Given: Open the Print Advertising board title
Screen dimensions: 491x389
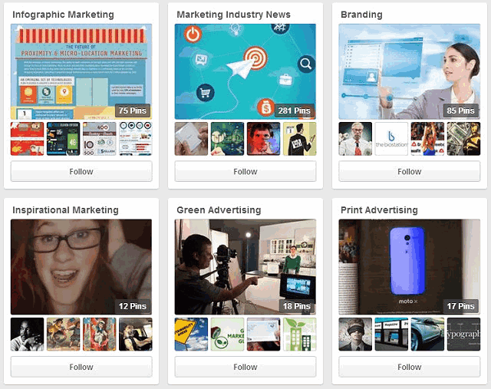Looking at the screenshot, I should (x=379, y=210).
